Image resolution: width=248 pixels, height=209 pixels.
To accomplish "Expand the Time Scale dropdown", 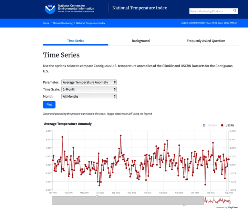I will 89,89.
